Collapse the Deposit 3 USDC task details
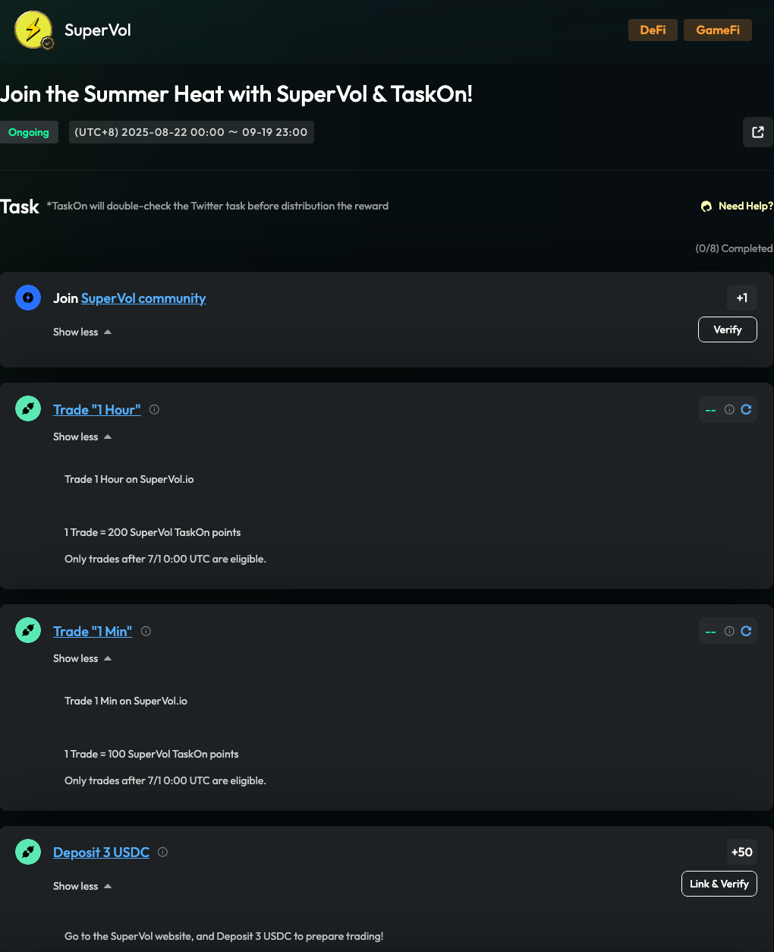This screenshot has height=952, width=774. point(82,887)
